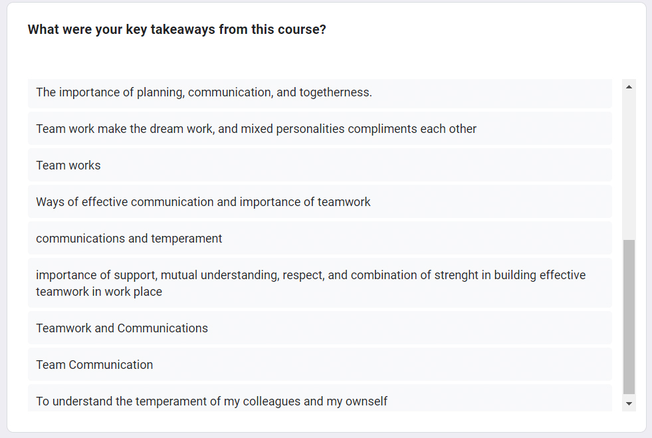The image size is (652, 438).
Task: Select the response about support and mutual understanding
Action: click(320, 283)
